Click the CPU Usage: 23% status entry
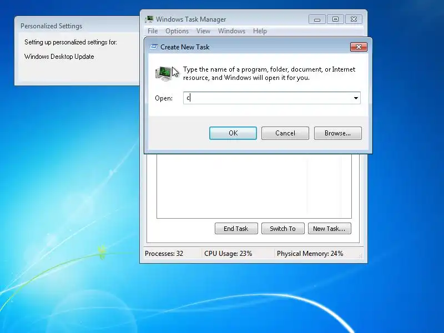444x333 pixels. click(x=228, y=254)
